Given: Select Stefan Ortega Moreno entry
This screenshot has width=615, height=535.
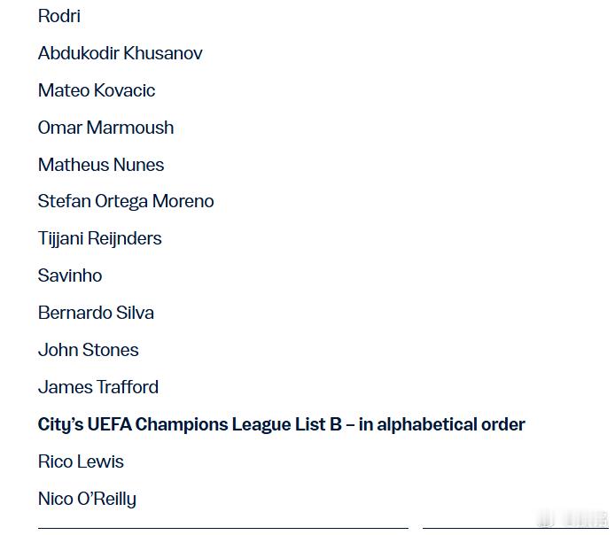Looking at the screenshot, I should 126,201.
